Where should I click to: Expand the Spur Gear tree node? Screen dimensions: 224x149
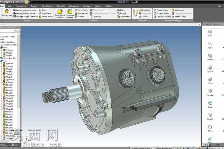2,80
